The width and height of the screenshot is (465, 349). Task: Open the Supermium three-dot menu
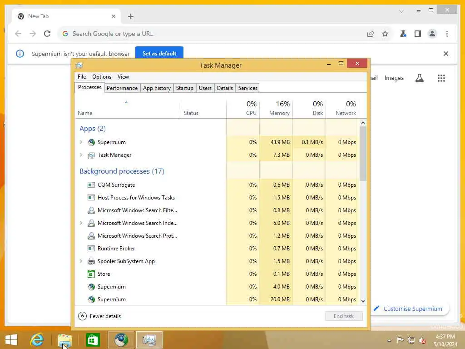coord(447,34)
